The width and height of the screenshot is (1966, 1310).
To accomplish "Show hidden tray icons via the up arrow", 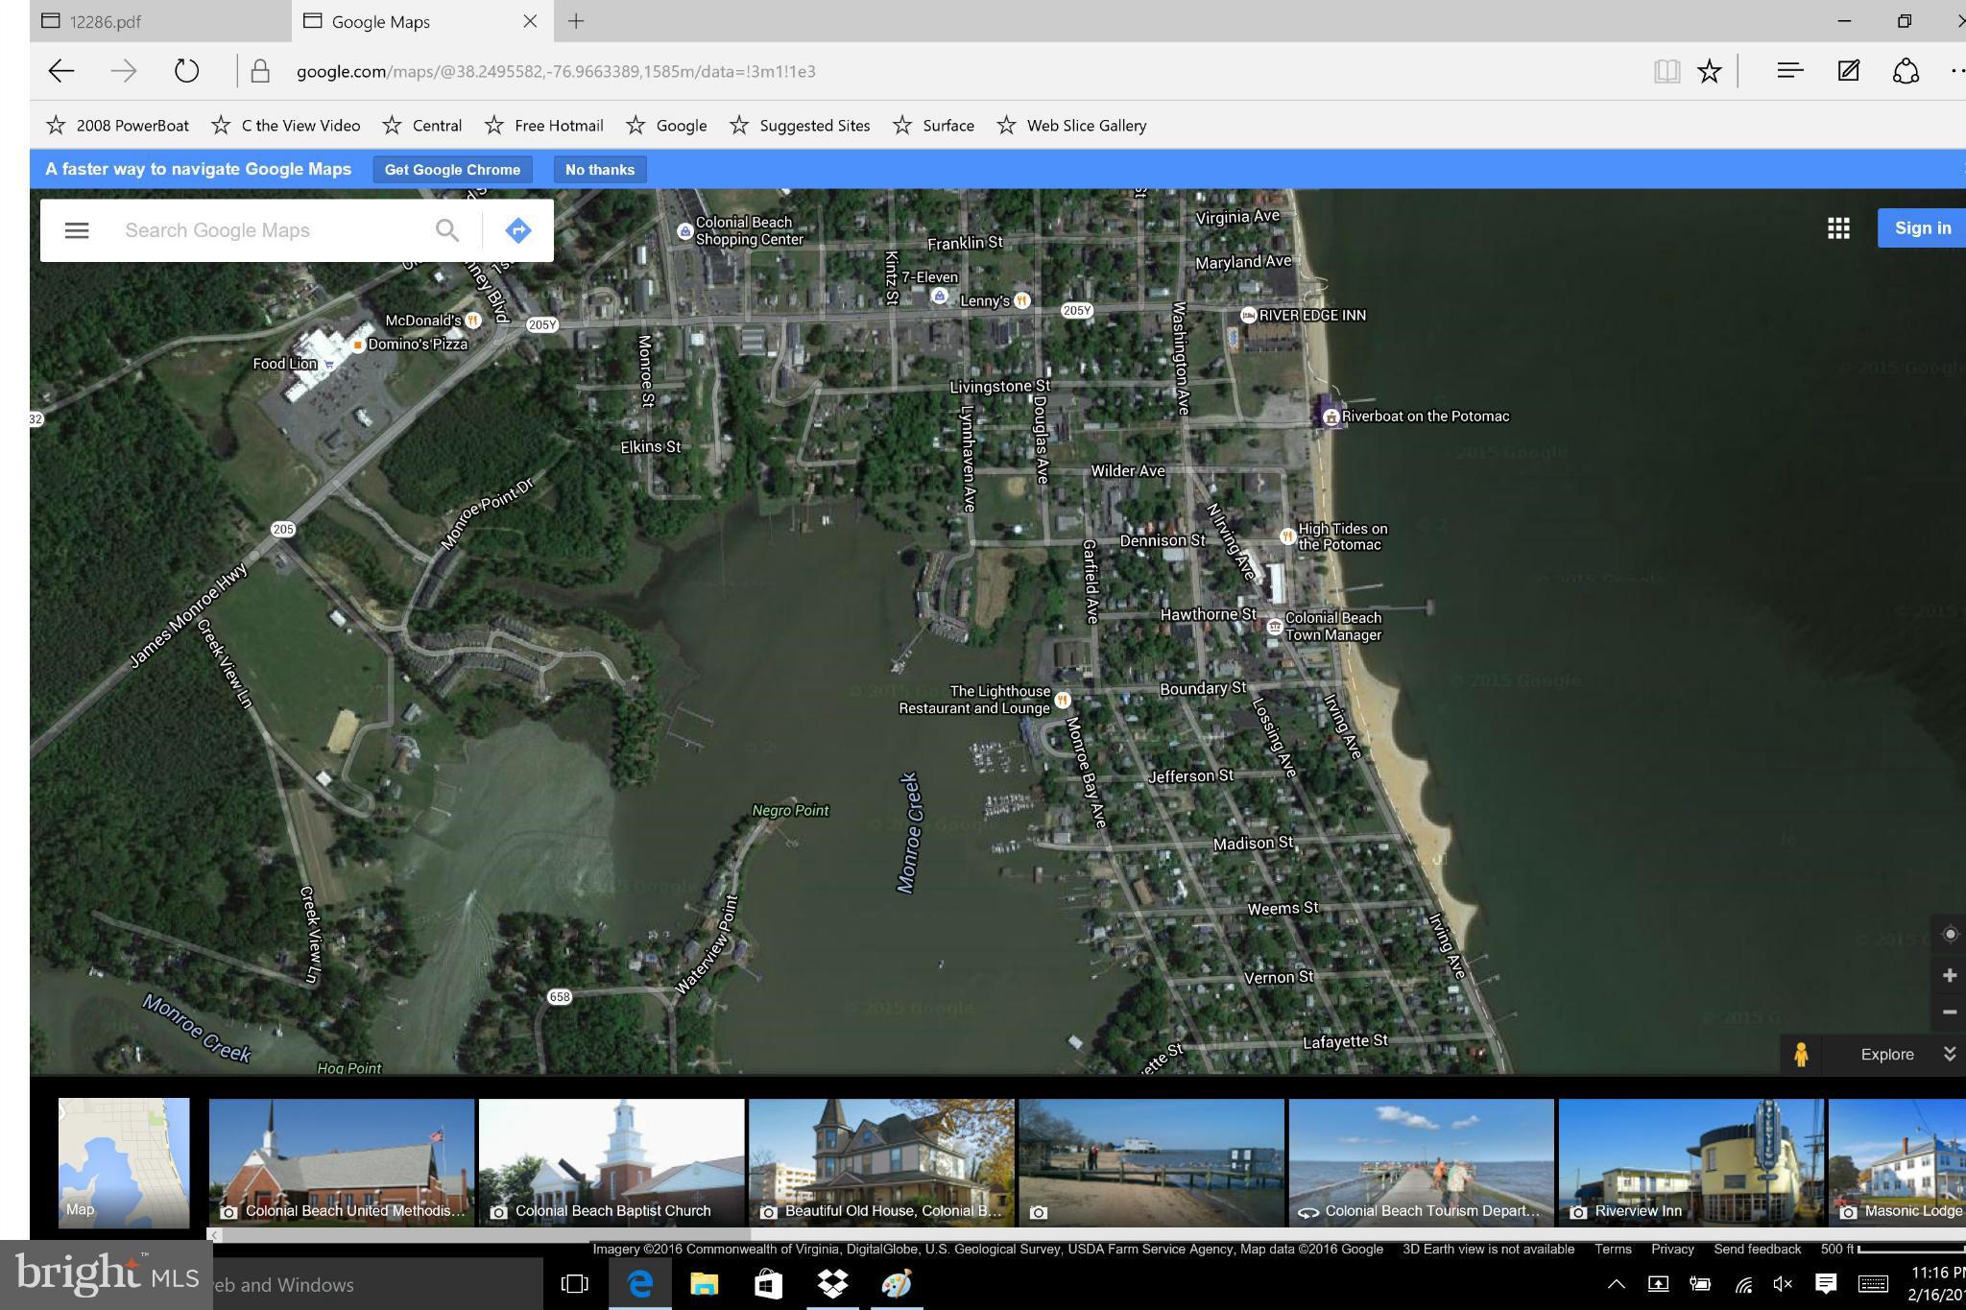I will (x=1618, y=1284).
